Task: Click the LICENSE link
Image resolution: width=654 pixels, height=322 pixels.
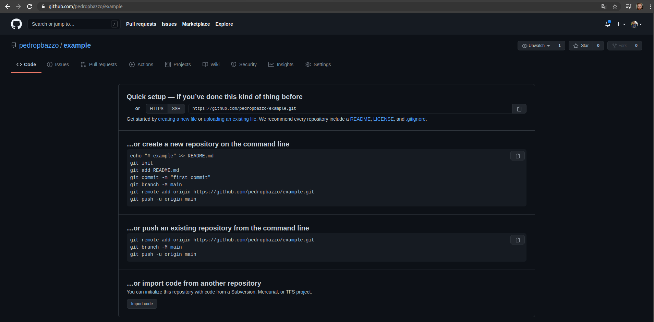Action: coord(384,119)
